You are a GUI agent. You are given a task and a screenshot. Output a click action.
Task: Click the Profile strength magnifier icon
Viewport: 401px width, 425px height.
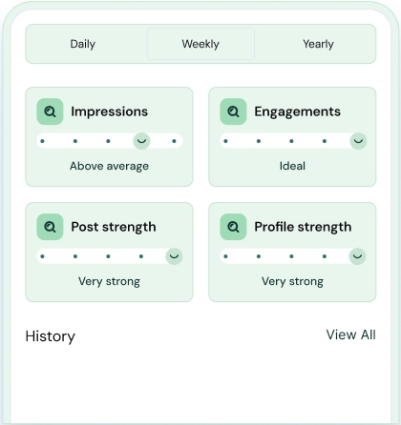click(x=233, y=227)
